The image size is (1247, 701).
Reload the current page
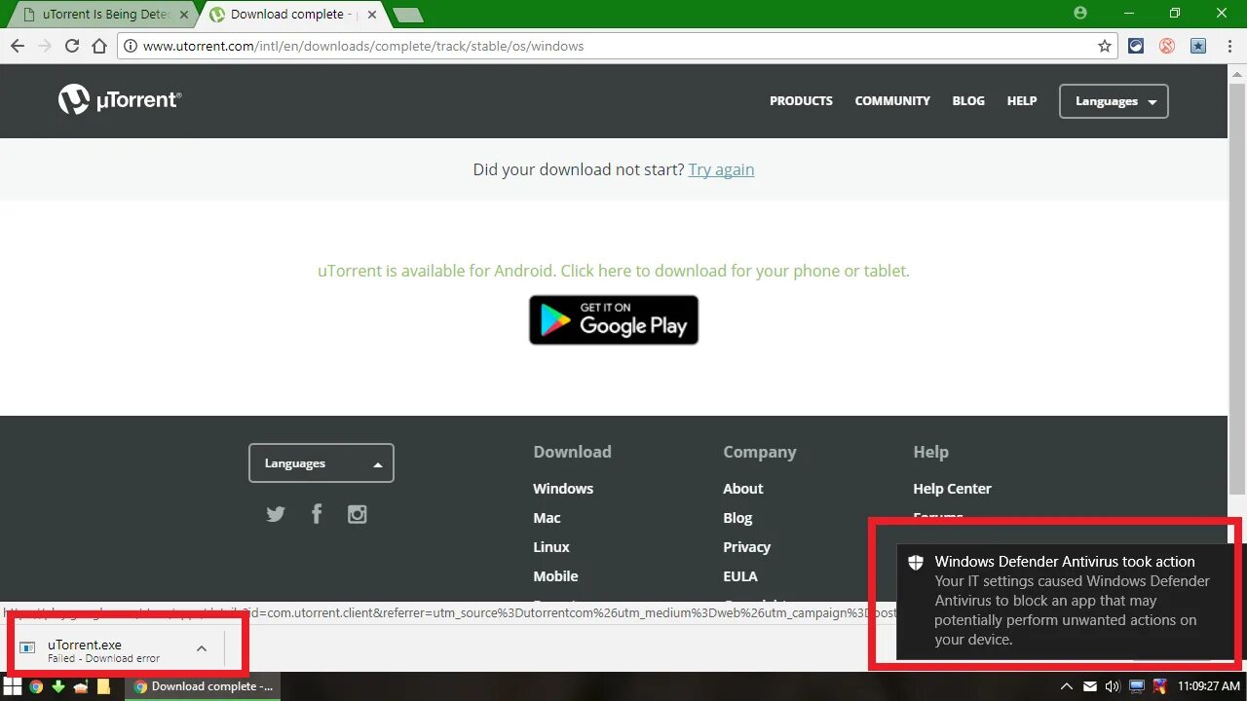[x=72, y=46]
